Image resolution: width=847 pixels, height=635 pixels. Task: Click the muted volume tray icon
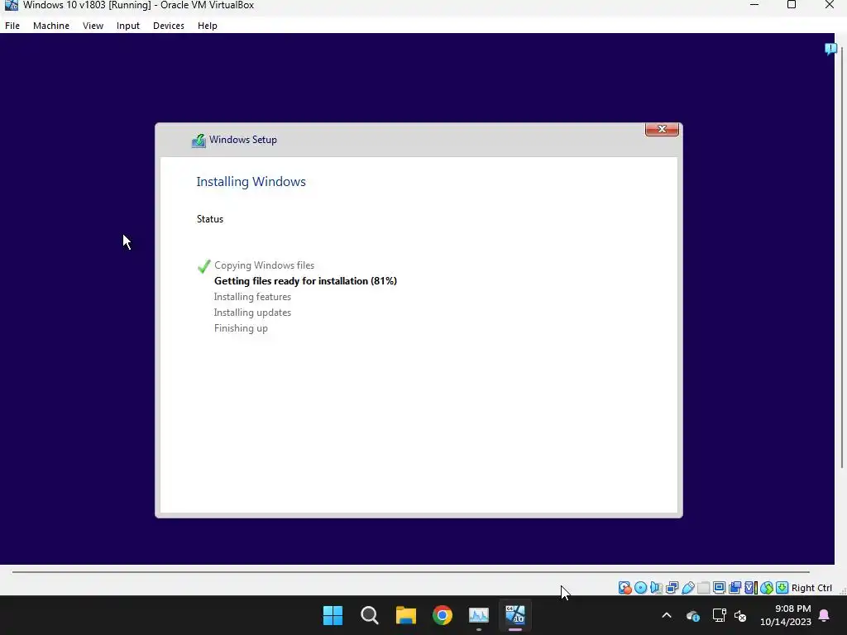pos(740,615)
